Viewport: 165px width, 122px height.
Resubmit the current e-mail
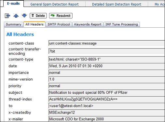coord(61,16)
